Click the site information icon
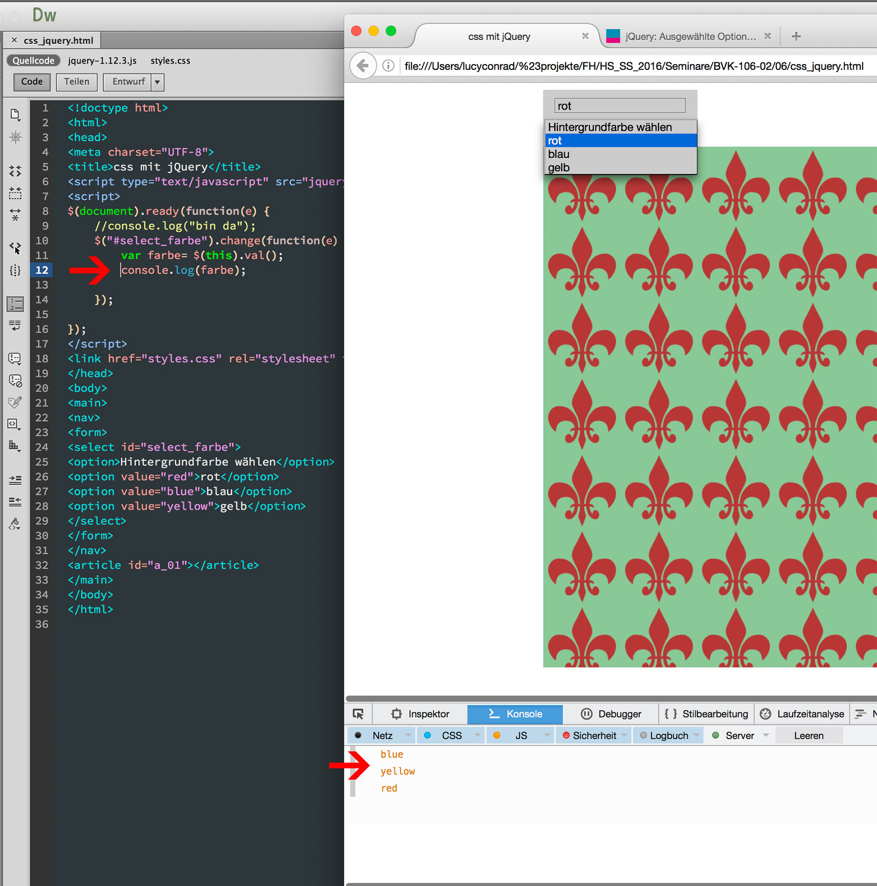 (389, 66)
